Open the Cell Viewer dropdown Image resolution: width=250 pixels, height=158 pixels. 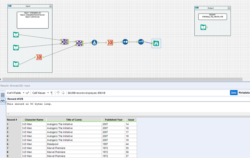tap(41, 93)
